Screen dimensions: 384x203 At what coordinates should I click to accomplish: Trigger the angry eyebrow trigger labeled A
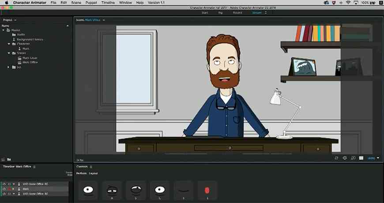coord(112,190)
